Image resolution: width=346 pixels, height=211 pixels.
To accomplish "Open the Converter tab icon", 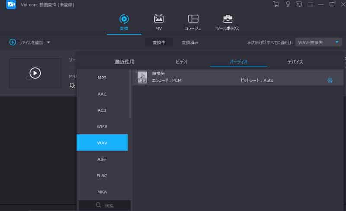I will tap(124, 19).
